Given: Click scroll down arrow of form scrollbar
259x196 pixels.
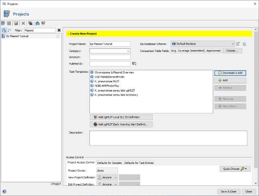Looking at the screenshot, I should tap(256, 183).
